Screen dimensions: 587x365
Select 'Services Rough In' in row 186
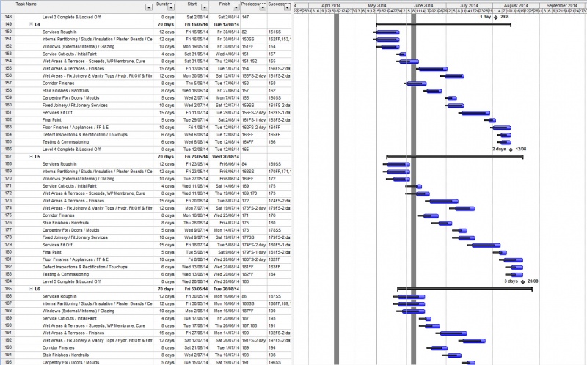pos(59,296)
